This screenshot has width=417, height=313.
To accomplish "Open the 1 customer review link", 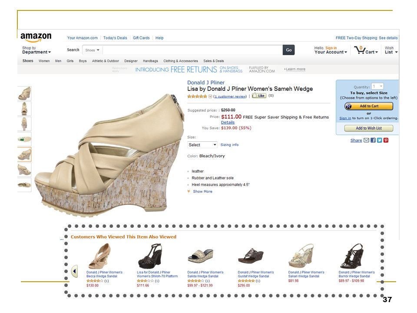I will [230, 97].
